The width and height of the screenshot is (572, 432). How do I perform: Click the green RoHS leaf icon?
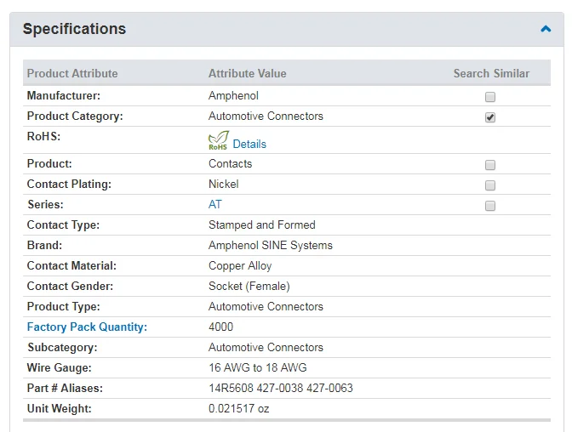(219, 141)
